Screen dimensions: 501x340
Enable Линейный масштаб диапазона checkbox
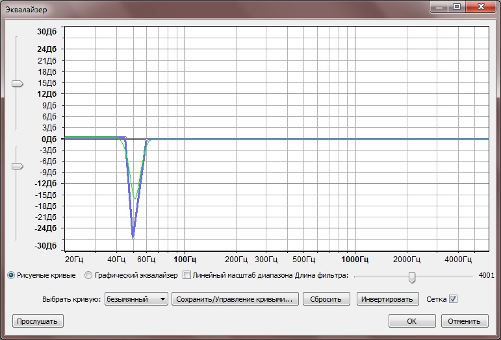tap(186, 274)
